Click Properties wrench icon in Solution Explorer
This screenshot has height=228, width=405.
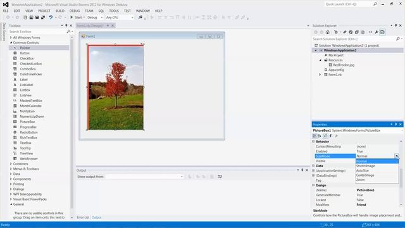(377, 32)
